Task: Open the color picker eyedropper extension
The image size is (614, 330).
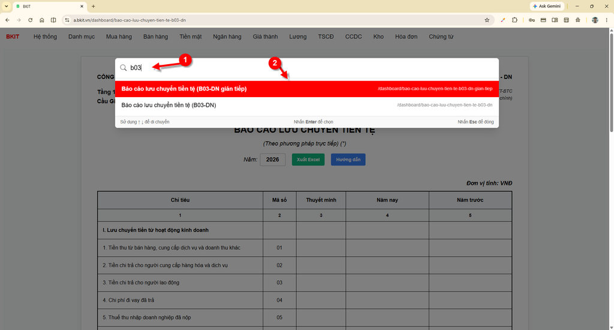Action: point(503,20)
